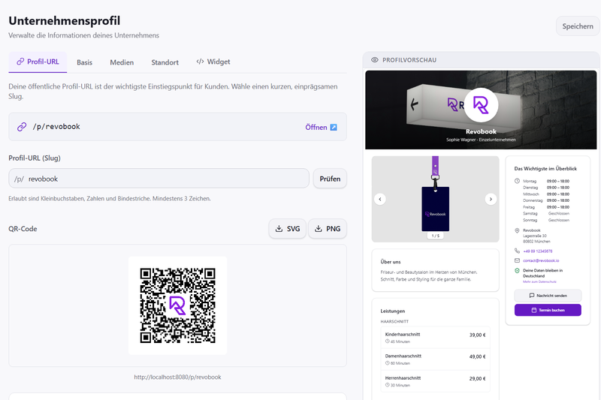Click the Öffnen link for profile

click(316, 127)
